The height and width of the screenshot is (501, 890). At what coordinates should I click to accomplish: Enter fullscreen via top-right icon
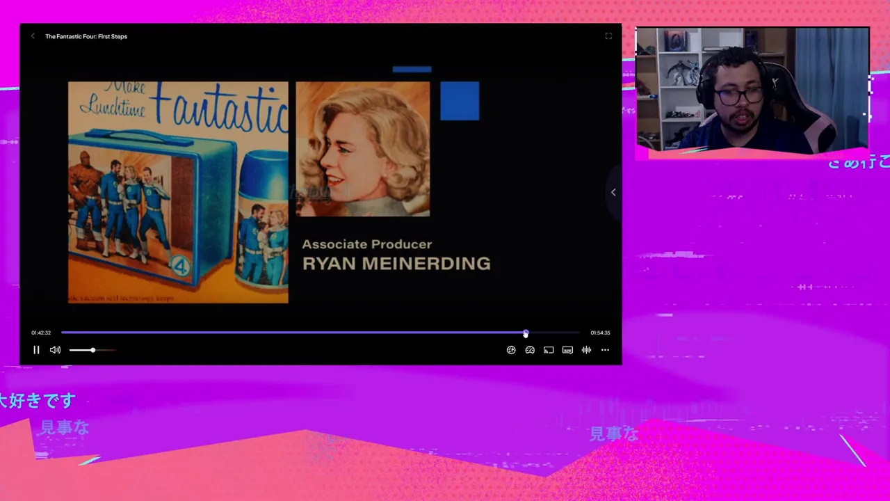(608, 36)
